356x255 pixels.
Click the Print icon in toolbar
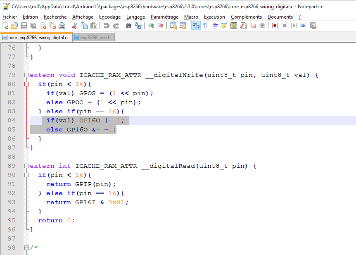[62, 26]
